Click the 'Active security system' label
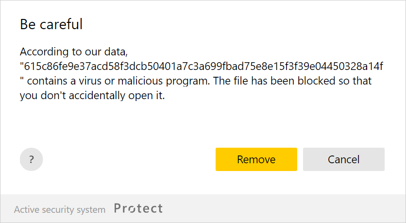 [x=59, y=210]
